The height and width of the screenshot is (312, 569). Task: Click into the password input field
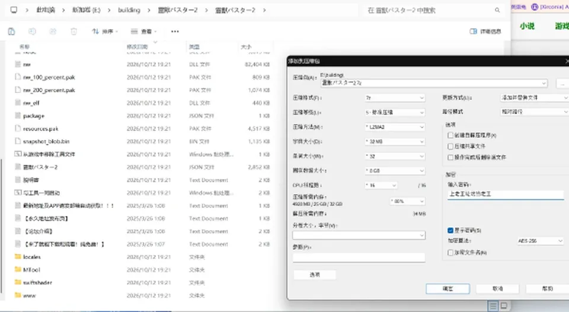pos(506,195)
